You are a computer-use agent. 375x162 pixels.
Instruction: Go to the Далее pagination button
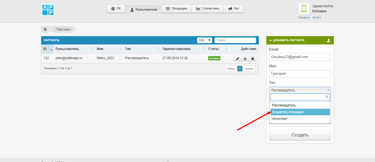(249, 69)
